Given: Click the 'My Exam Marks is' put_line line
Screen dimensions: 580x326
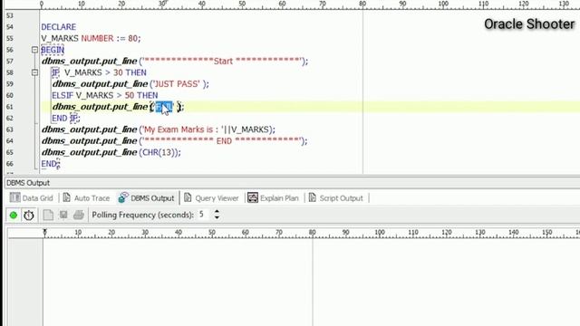Looking at the screenshot, I should pos(159,129).
